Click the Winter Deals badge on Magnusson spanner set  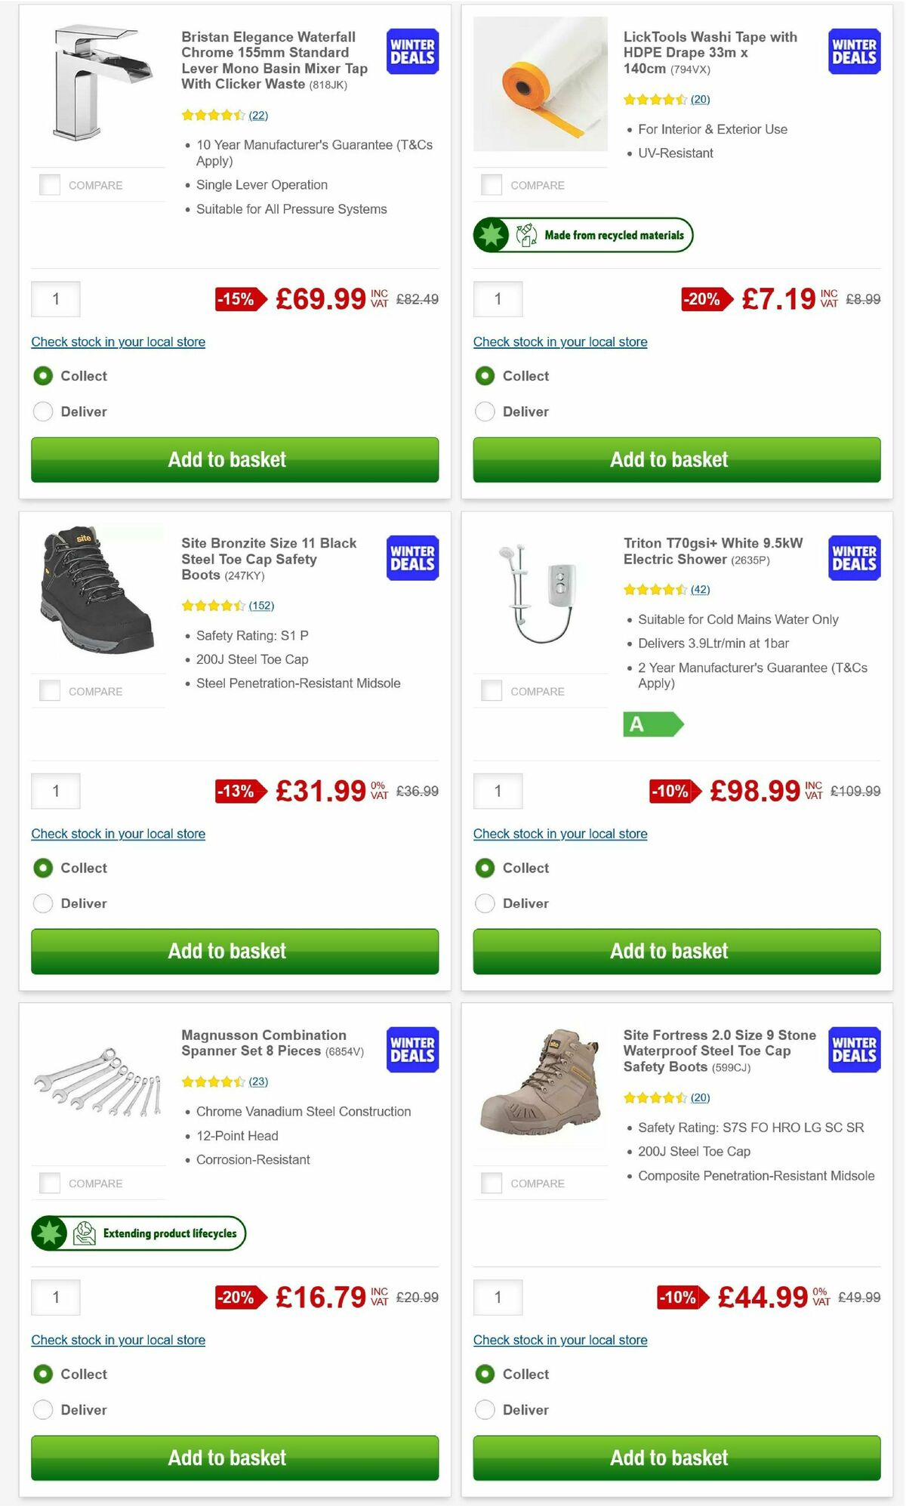[x=411, y=1050]
